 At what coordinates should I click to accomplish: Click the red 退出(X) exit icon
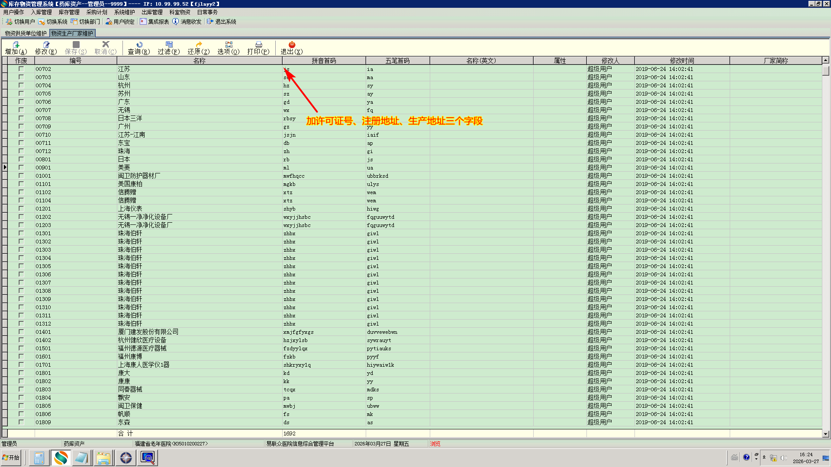click(292, 47)
